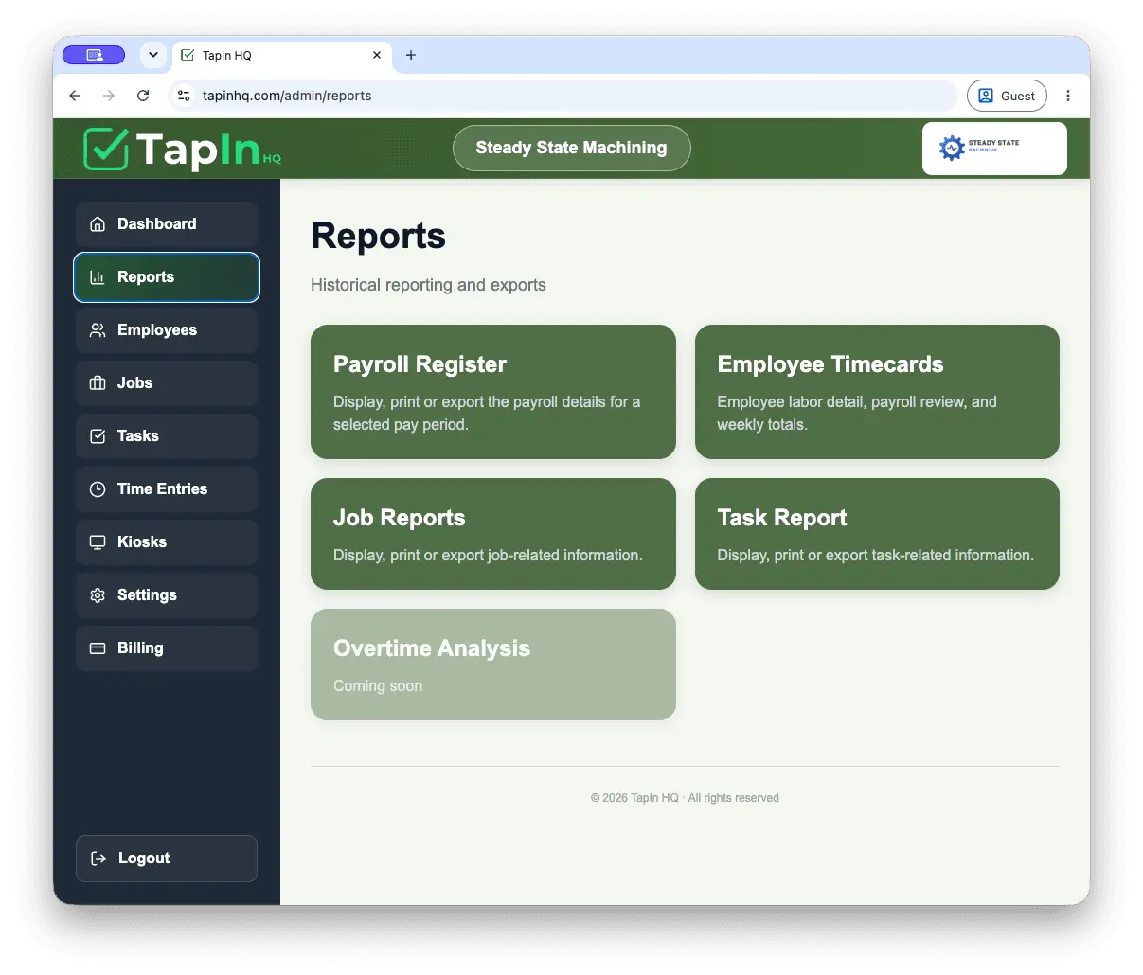1143x975 pixels.
Task: Click the Kiosks monitor icon
Action: [x=98, y=542]
